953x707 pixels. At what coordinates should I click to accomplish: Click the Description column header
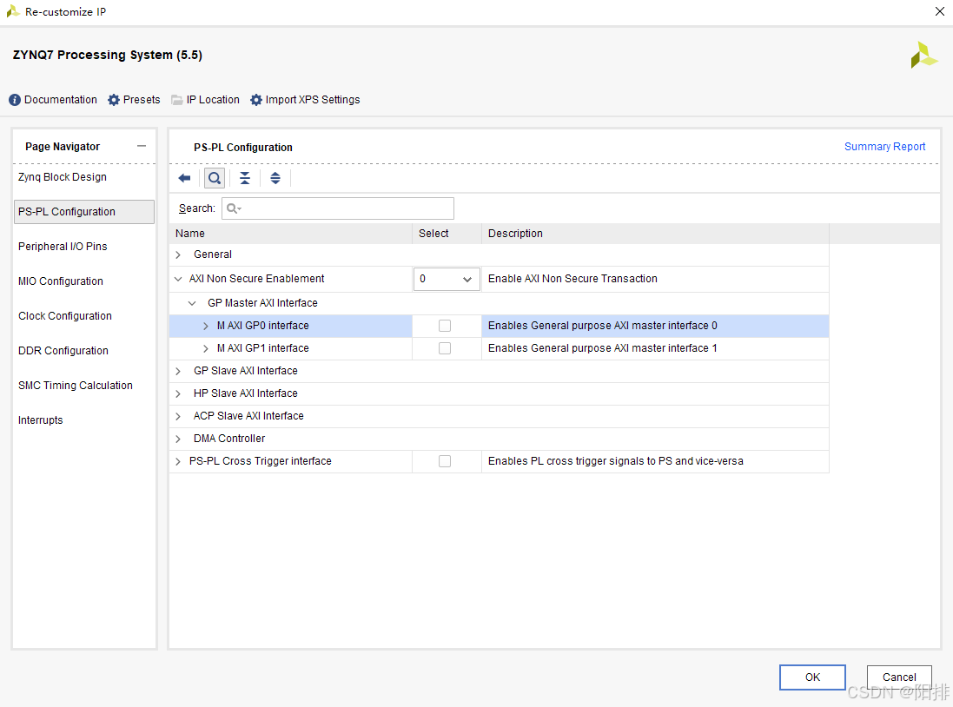tap(655, 234)
